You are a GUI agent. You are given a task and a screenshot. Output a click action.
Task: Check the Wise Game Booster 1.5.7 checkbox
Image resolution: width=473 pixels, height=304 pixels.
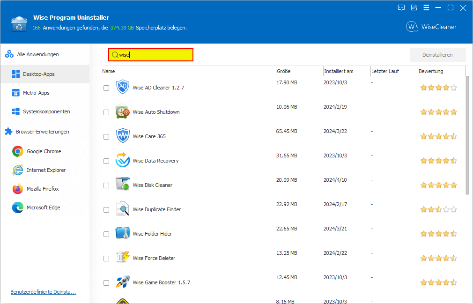pos(106,283)
